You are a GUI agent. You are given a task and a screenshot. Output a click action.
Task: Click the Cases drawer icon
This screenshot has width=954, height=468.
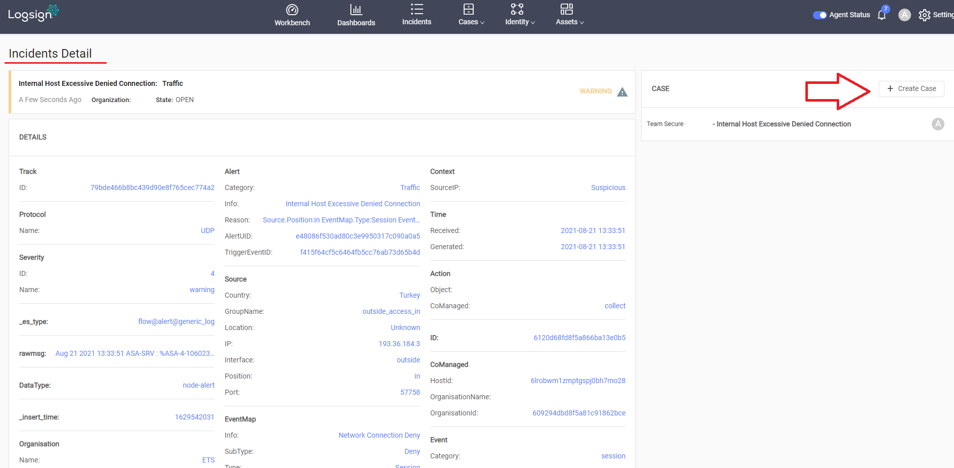(469, 9)
